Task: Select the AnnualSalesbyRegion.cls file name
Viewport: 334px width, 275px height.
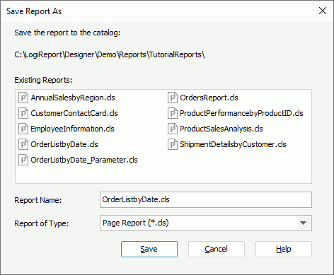Action: [73, 98]
